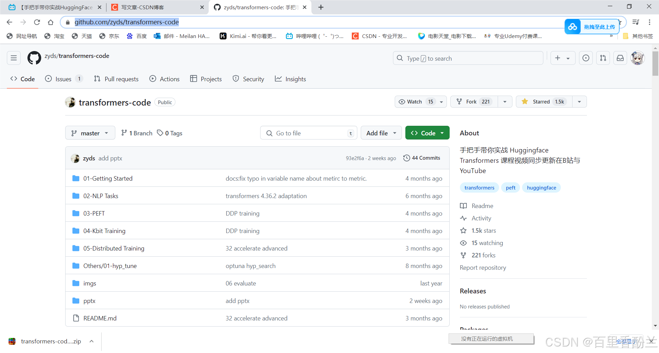Close the CSDN 写文章 tab
The height and width of the screenshot is (353, 659).
(x=202, y=7)
